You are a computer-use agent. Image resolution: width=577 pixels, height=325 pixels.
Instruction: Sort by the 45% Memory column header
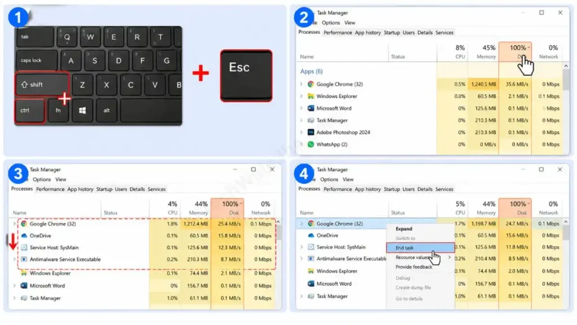click(483, 51)
